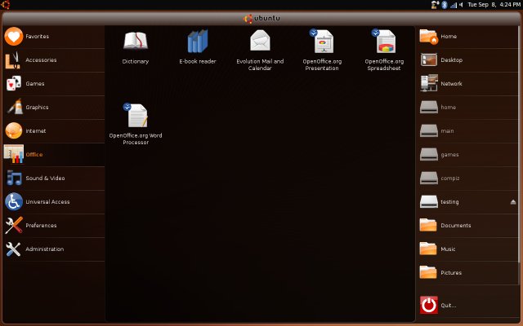This screenshot has height=326, width=523.
Task: Open the Universal Access category
Action: (47, 201)
